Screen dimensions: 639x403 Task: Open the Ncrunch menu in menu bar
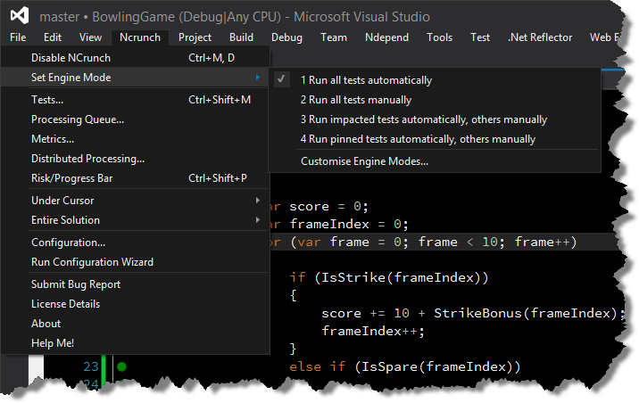point(139,37)
